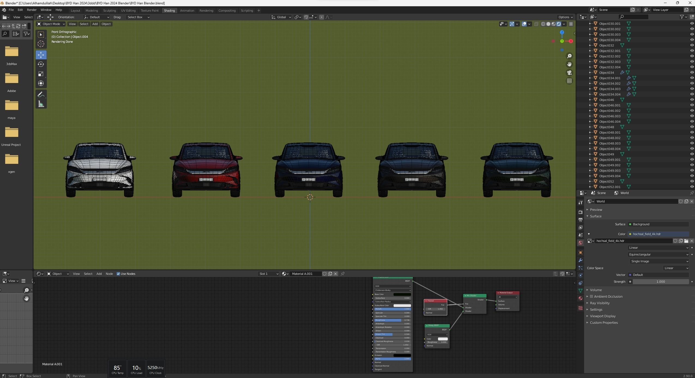
Task: Select the Rotate tool
Action: tap(41, 64)
